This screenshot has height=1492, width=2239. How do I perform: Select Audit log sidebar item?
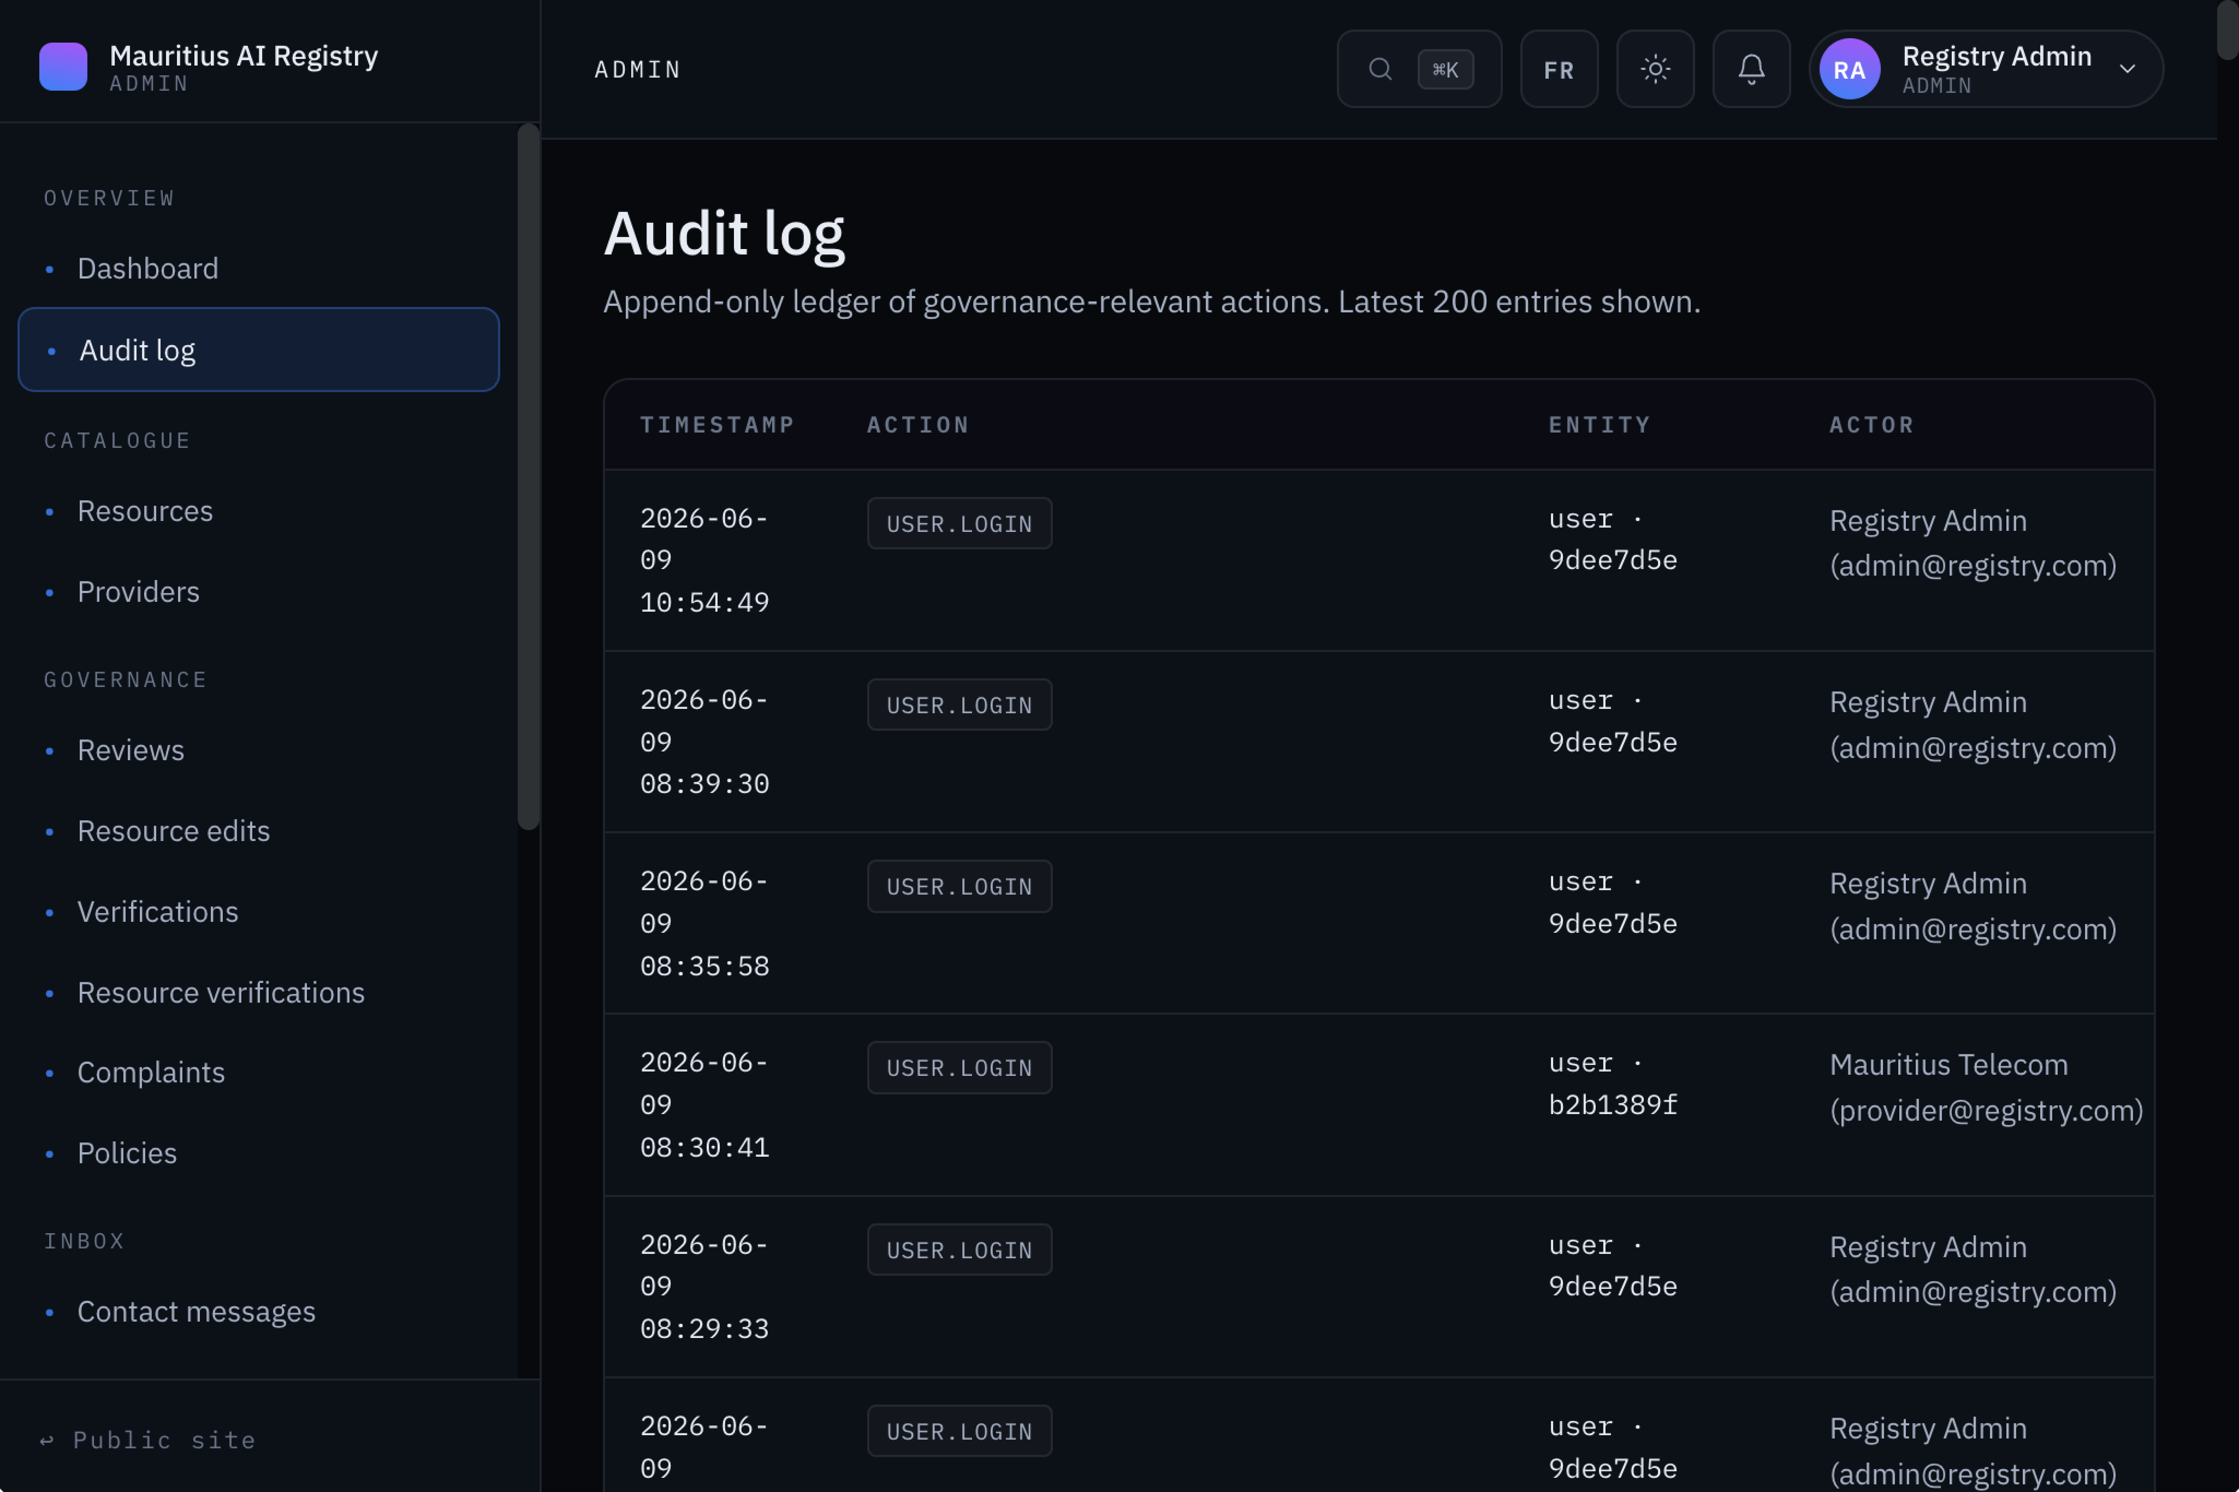click(258, 350)
